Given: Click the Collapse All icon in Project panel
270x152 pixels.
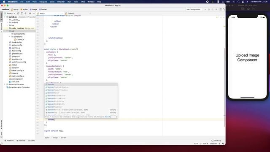Looking at the screenshot, I should pos(25,13).
